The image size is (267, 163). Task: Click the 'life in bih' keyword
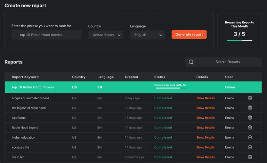coord(18,157)
